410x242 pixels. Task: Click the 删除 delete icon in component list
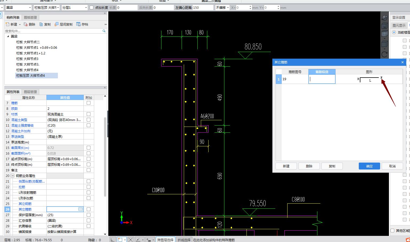pyautogui.click(x=26, y=24)
